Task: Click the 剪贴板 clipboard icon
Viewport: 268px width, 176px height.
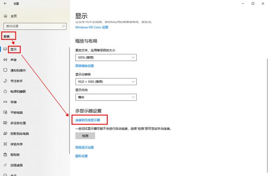Action: [x=5, y=155]
